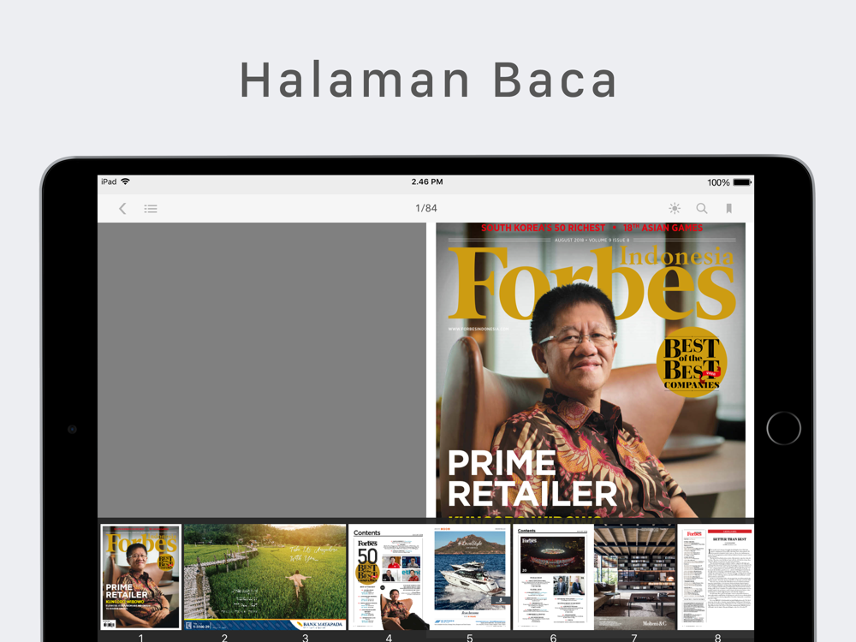This screenshot has width=856, height=642.
Task: Open page 6 Contents stadium thumbnail
Action: pos(553,578)
